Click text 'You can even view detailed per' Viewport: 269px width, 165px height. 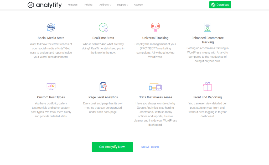click(x=208, y=103)
